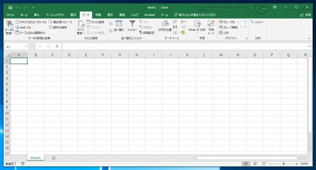316x170 pixels.
Task: Switch to Page Layout view
Action: [x=255, y=164]
